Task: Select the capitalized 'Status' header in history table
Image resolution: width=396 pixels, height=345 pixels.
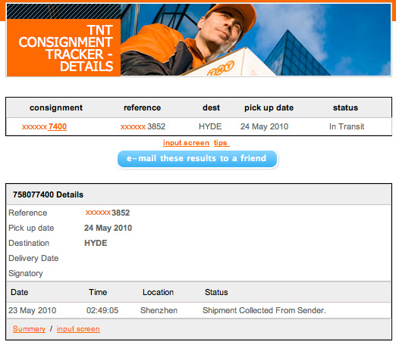Action: (216, 292)
